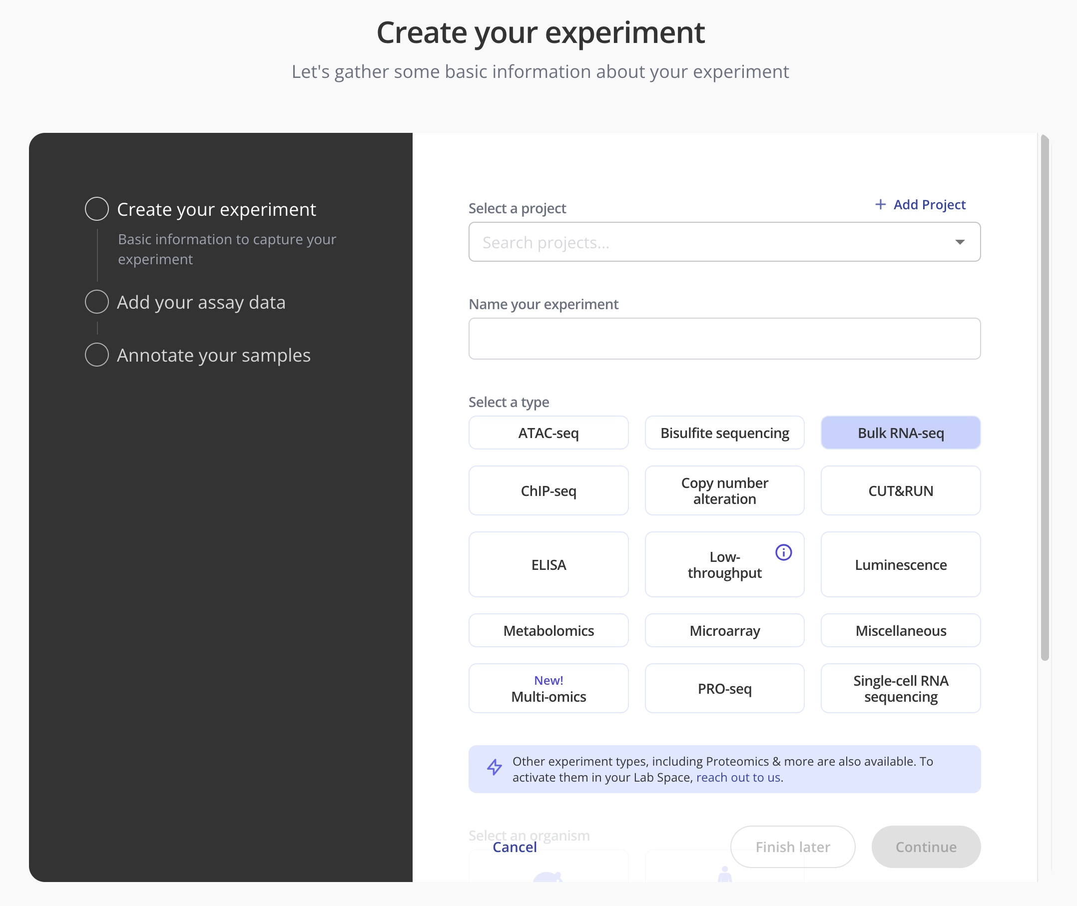This screenshot has height=906, width=1077.
Task: Click the Add your assay data step circle
Action: (96, 302)
